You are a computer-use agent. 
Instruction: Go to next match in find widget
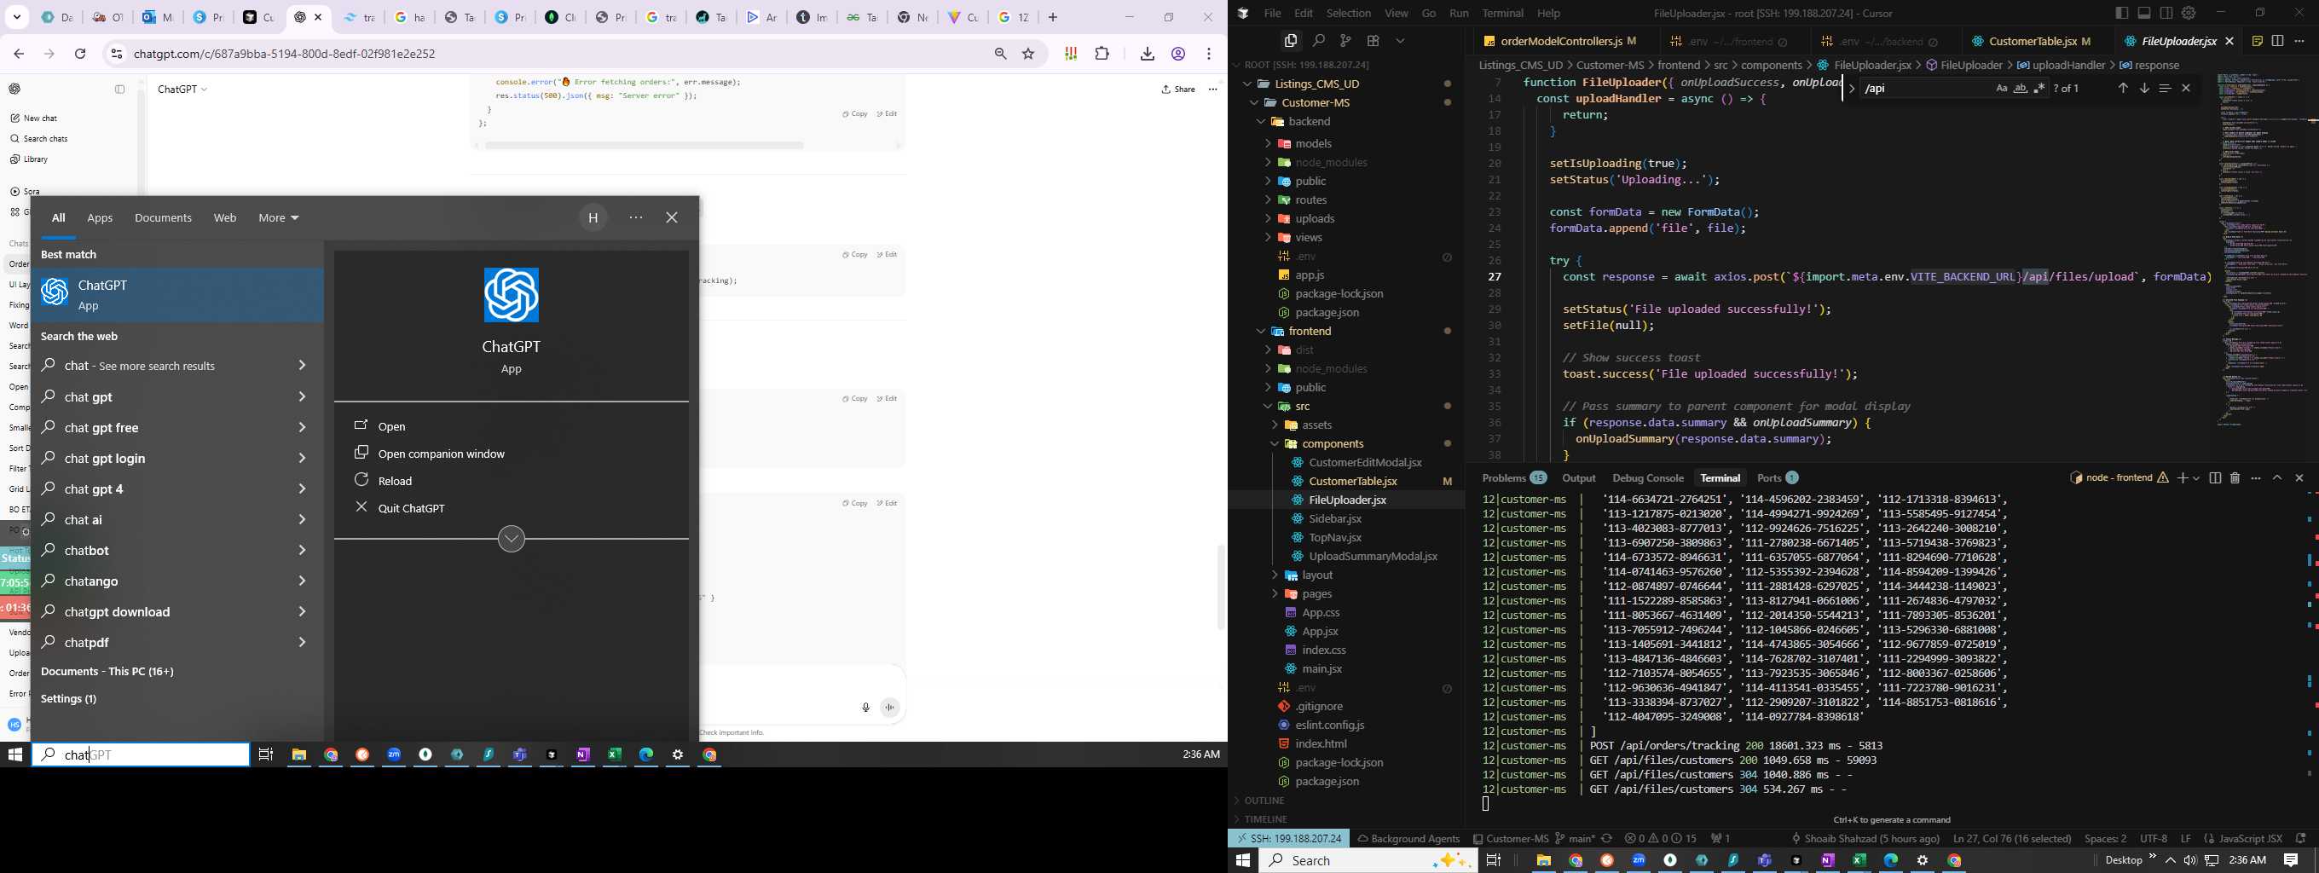[x=2143, y=88]
